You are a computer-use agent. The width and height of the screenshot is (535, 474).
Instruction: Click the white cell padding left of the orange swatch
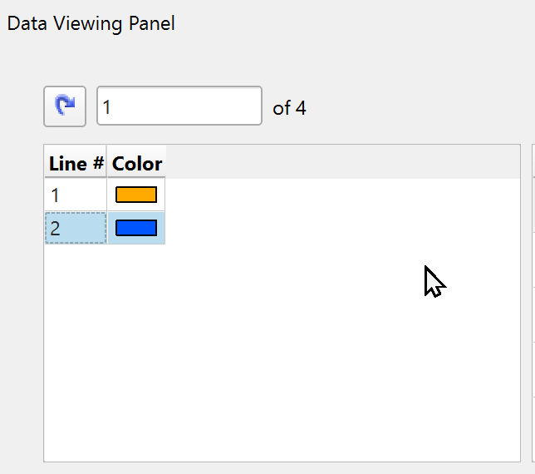point(111,195)
